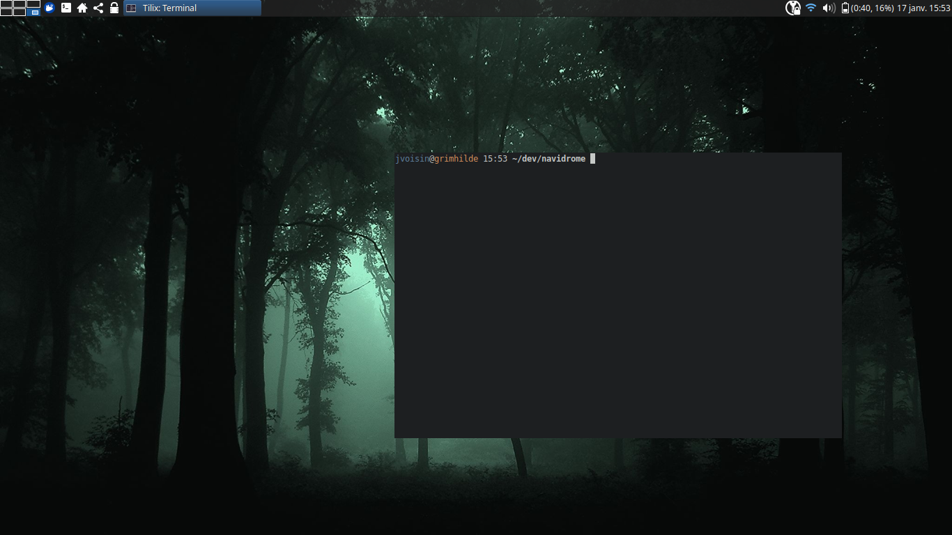
Task: Select the Tilix: Terminal taskbar button
Action: pyautogui.click(x=192, y=8)
